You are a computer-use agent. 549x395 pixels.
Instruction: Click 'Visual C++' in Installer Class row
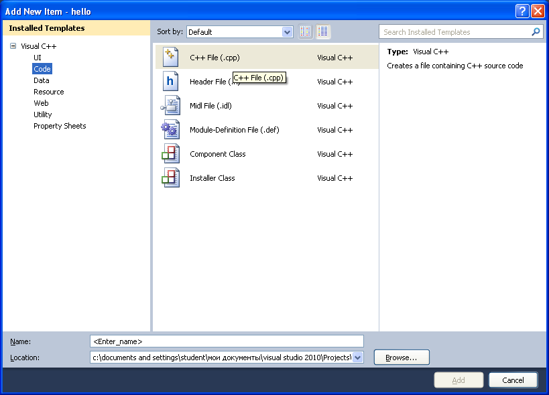[x=334, y=178]
